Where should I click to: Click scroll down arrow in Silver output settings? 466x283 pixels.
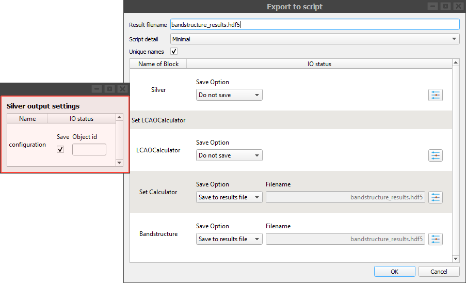click(x=119, y=163)
